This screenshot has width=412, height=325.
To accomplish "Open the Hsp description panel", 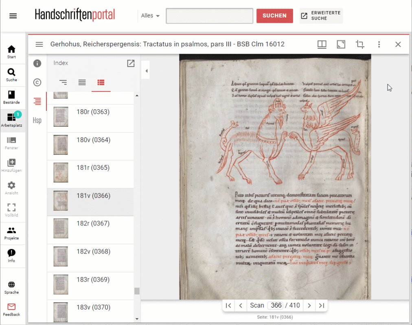I will [37, 120].
